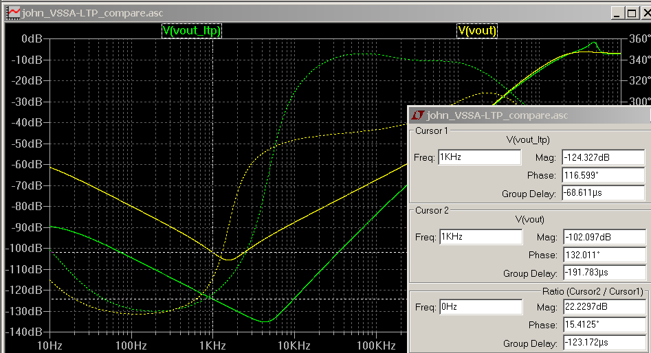This screenshot has width=651, height=353.
Task: Click the Cursor 1 group heading
Action: click(432, 130)
